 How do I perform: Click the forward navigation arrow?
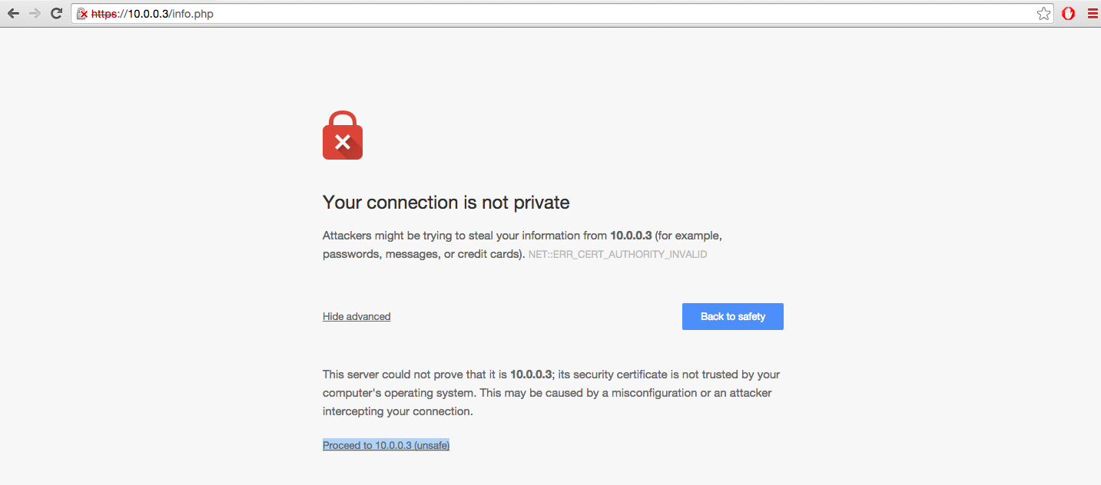pos(35,14)
